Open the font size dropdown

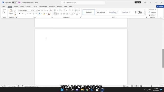pyautogui.click(x=37, y=10)
